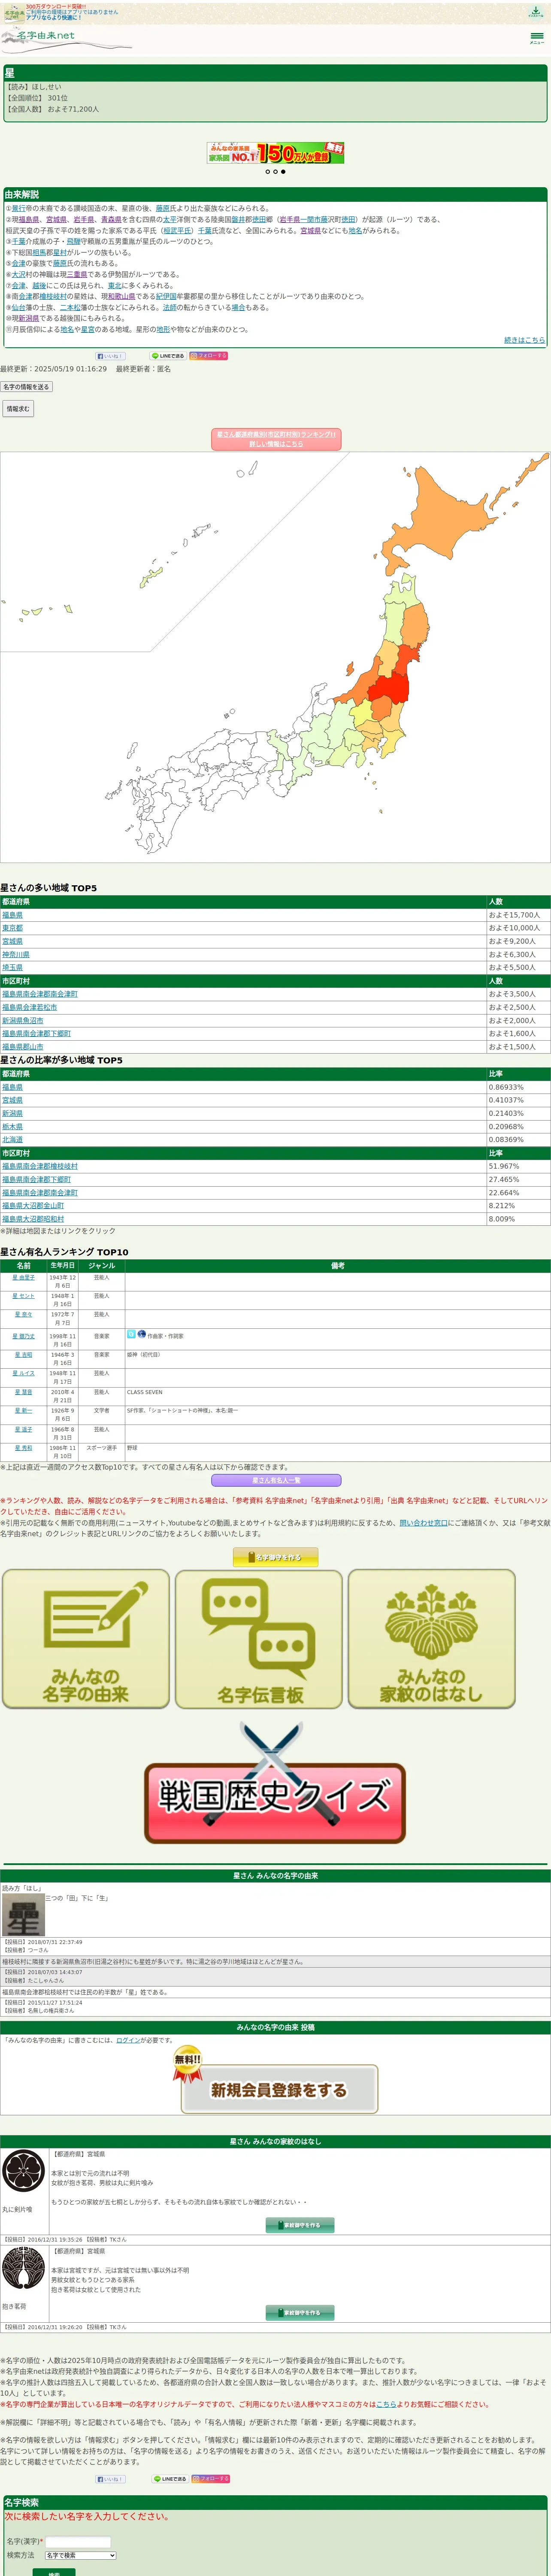Open the 北海道 link in the 比率 table

point(12,1139)
